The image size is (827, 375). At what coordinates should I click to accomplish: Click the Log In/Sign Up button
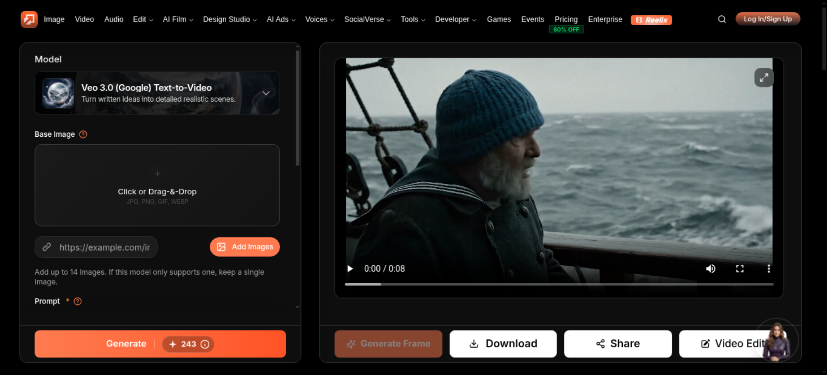tap(768, 19)
